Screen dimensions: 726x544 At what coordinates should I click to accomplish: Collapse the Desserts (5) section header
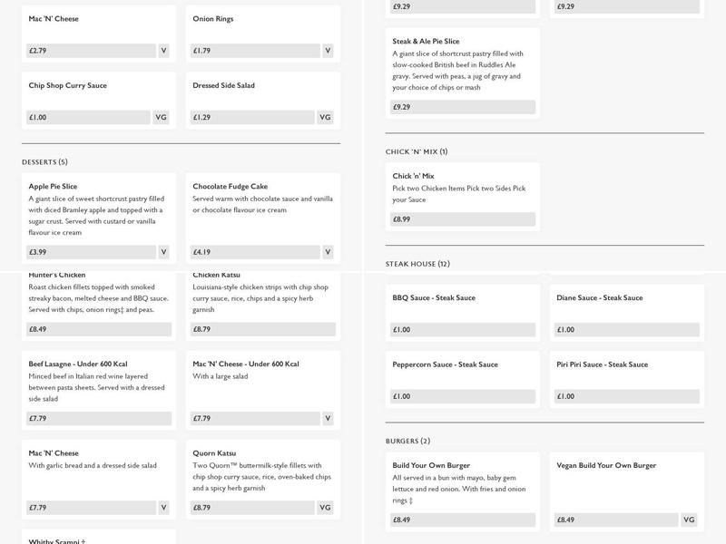point(44,162)
